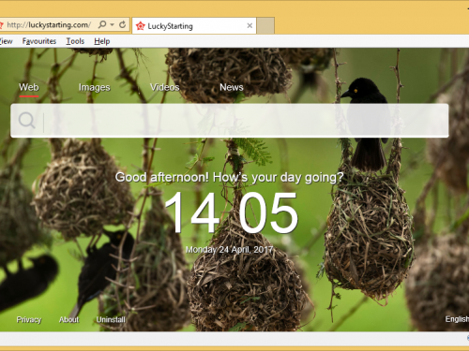Open a new blank tab
The width and height of the screenshot is (469, 351).
pos(265,26)
